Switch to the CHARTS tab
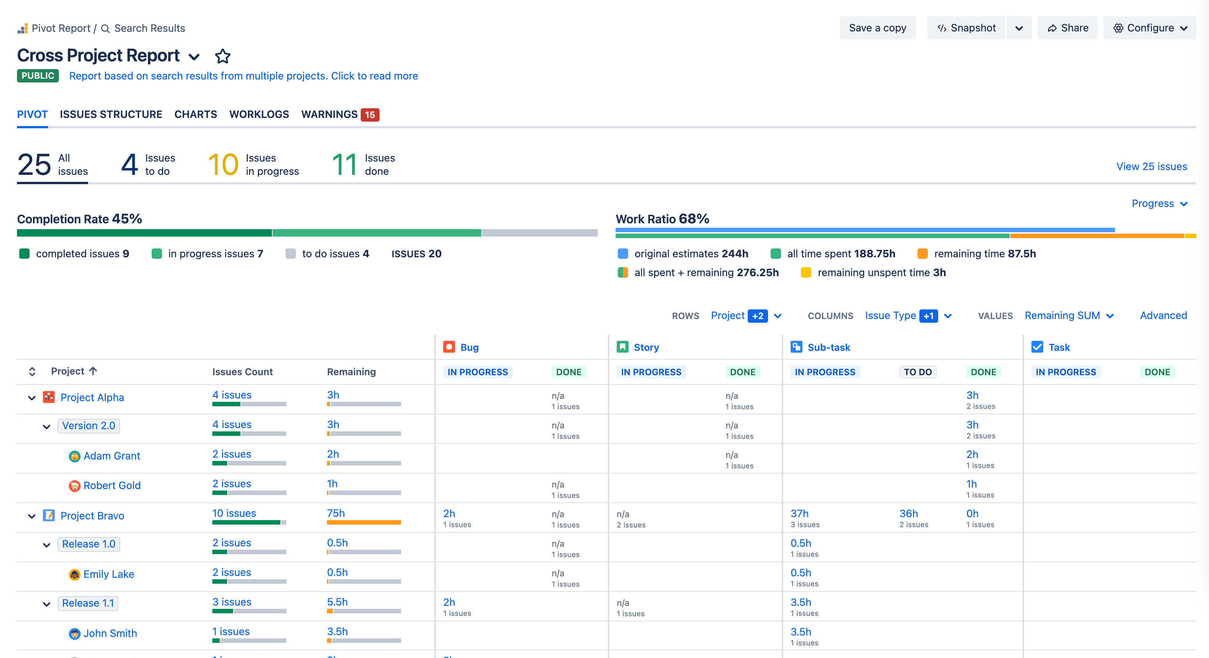This screenshot has width=1209, height=658. click(x=195, y=115)
